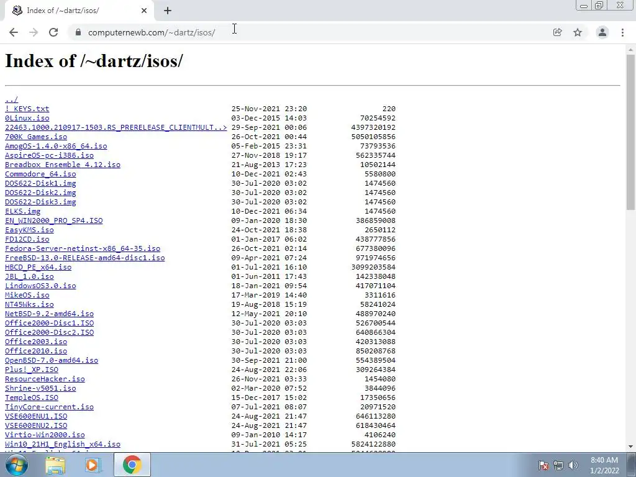The width and height of the screenshot is (636, 477).
Task: Click DOS622-Disk3.img link
Action: click(x=40, y=202)
